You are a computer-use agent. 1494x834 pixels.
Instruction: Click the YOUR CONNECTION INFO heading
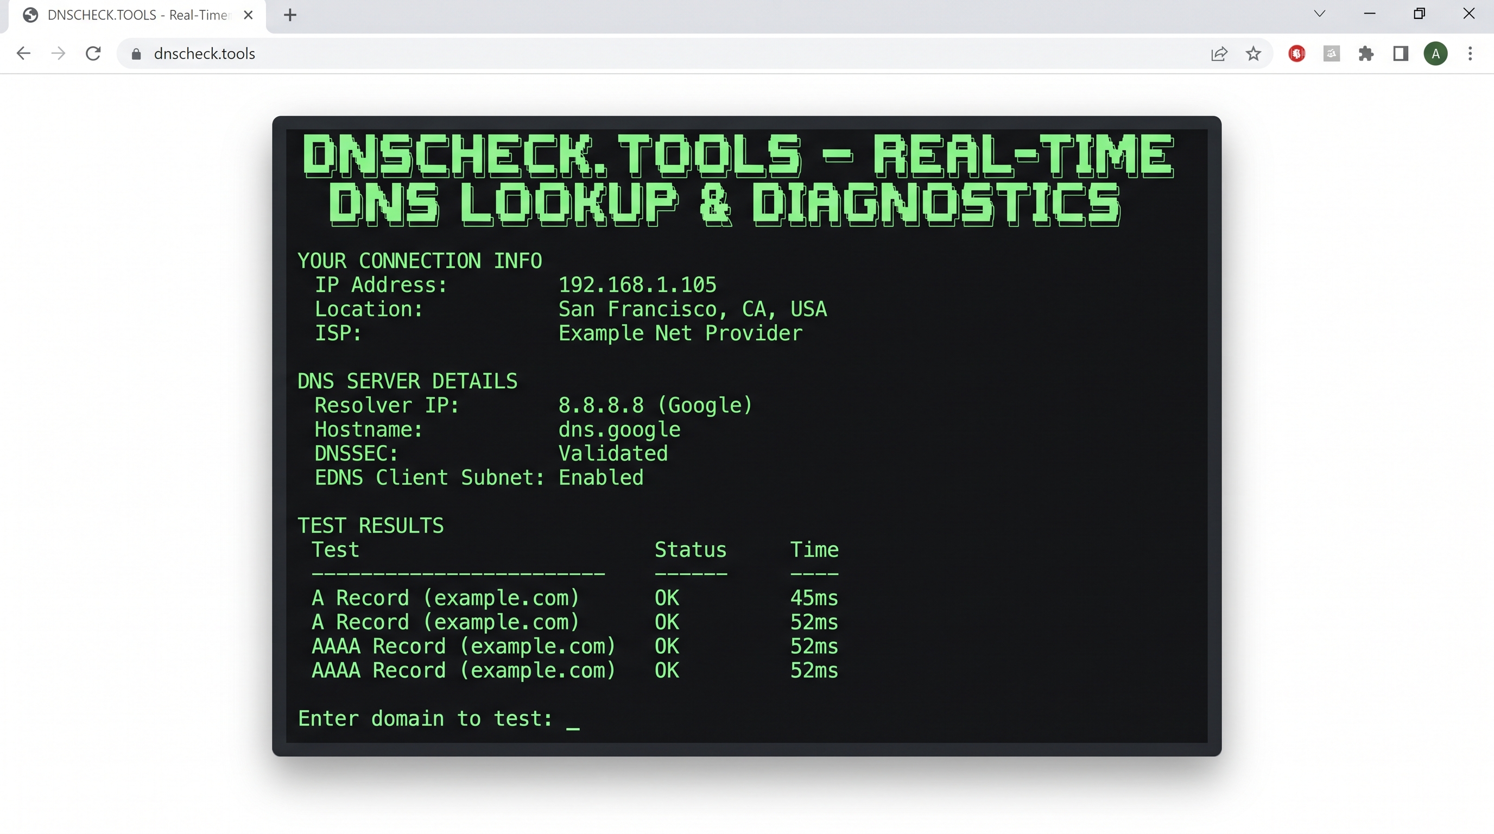click(x=419, y=261)
